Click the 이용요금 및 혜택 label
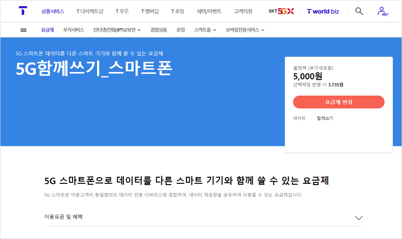This screenshot has height=239, width=402. (x=63, y=217)
